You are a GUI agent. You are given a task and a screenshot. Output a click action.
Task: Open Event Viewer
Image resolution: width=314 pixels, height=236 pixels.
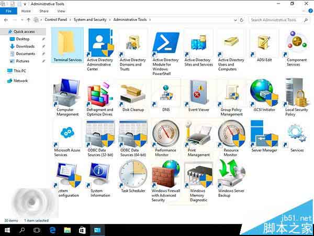[198, 95]
